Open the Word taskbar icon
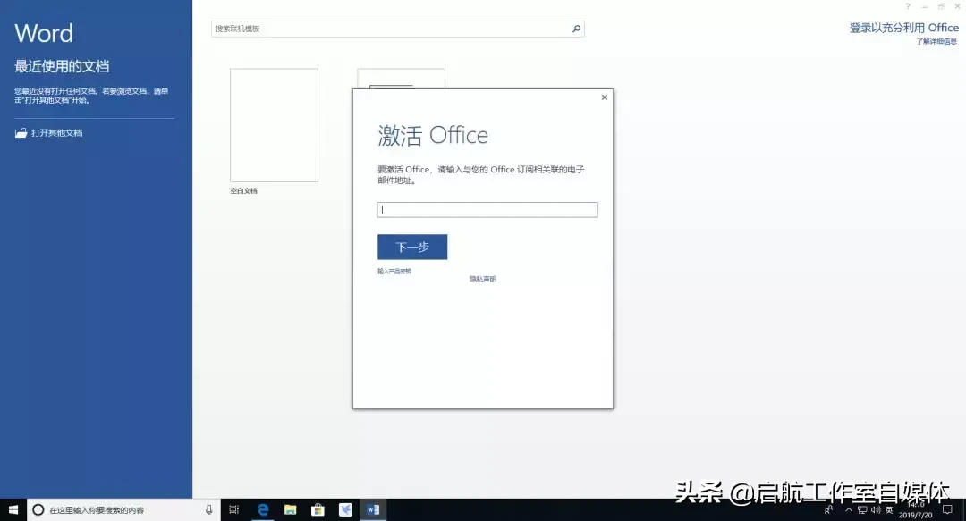This screenshot has height=521, width=966. pos(373,510)
